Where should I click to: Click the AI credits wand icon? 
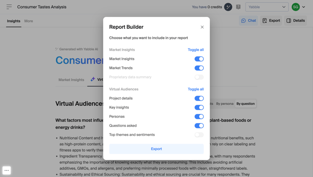228,7
